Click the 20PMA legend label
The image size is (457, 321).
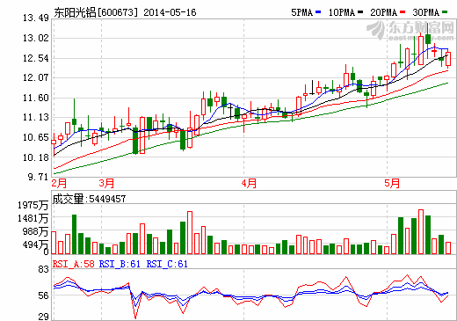[x=384, y=12]
